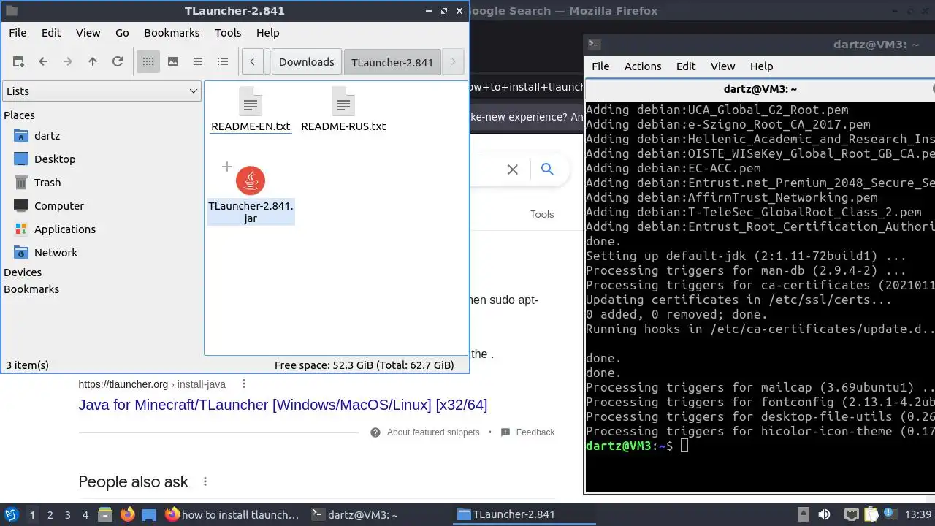Open the file manager Help menu
This screenshot has height=526, width=935.
click(267, 33)
